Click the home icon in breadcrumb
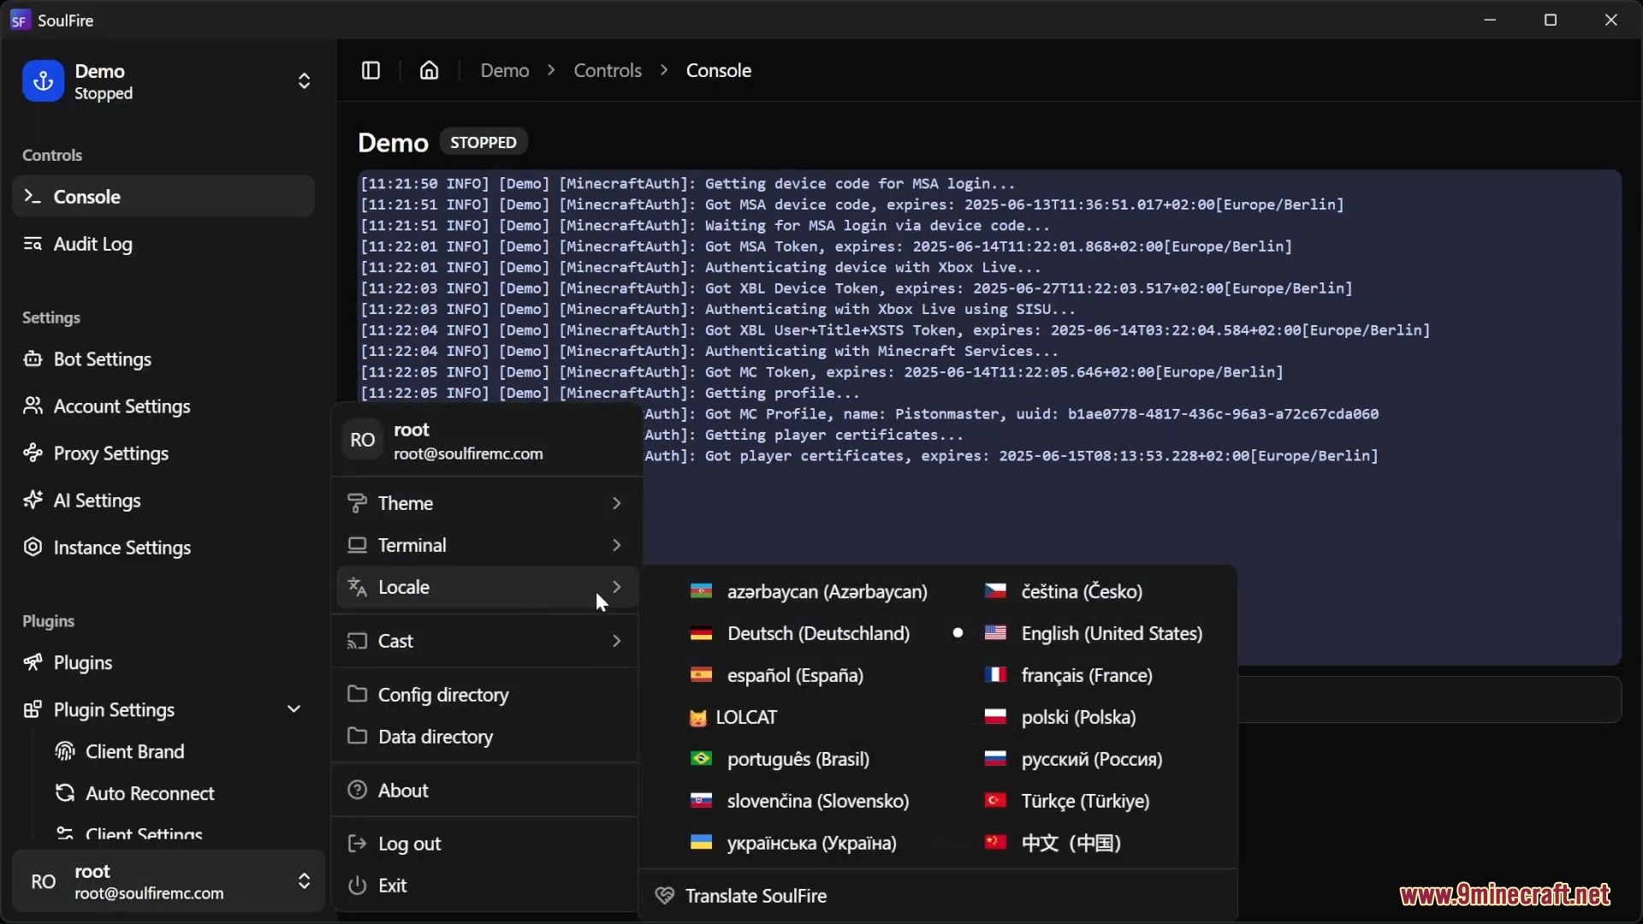The height and width of the screenshot is (924, 1643). click(x=429, y=70)
